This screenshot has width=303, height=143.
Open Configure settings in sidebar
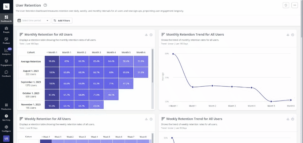(6, 129)
